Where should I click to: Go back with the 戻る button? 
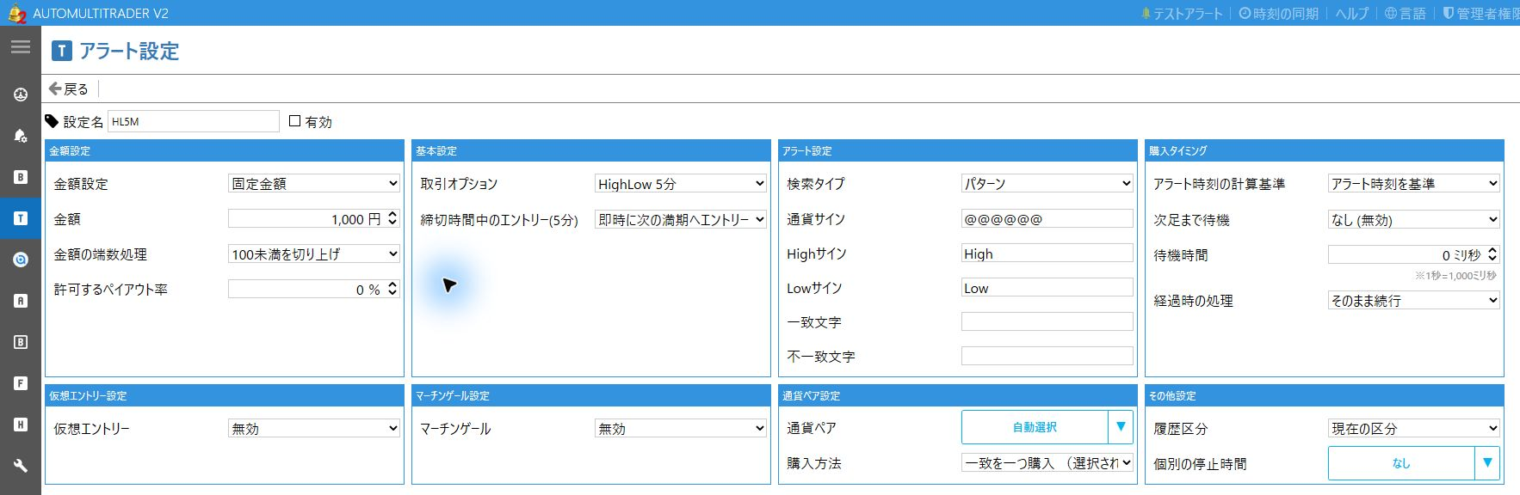[69, 89]
